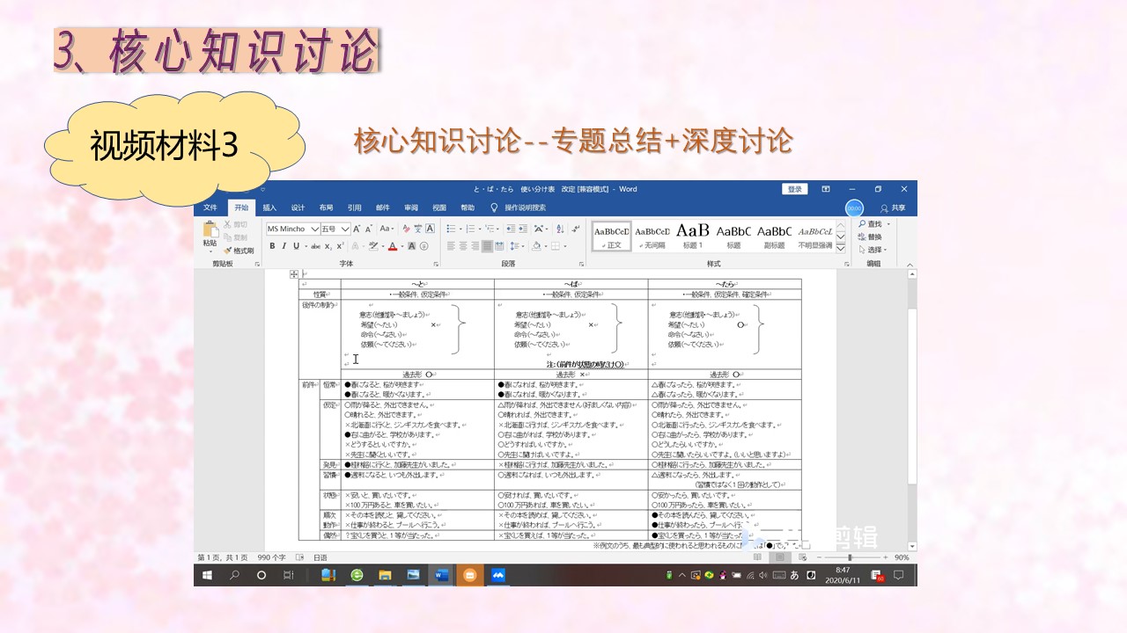Open the line spacing dropdown
Viewport: 1127px width, 633px height.
pyautogui.click(x=517, y=246)
